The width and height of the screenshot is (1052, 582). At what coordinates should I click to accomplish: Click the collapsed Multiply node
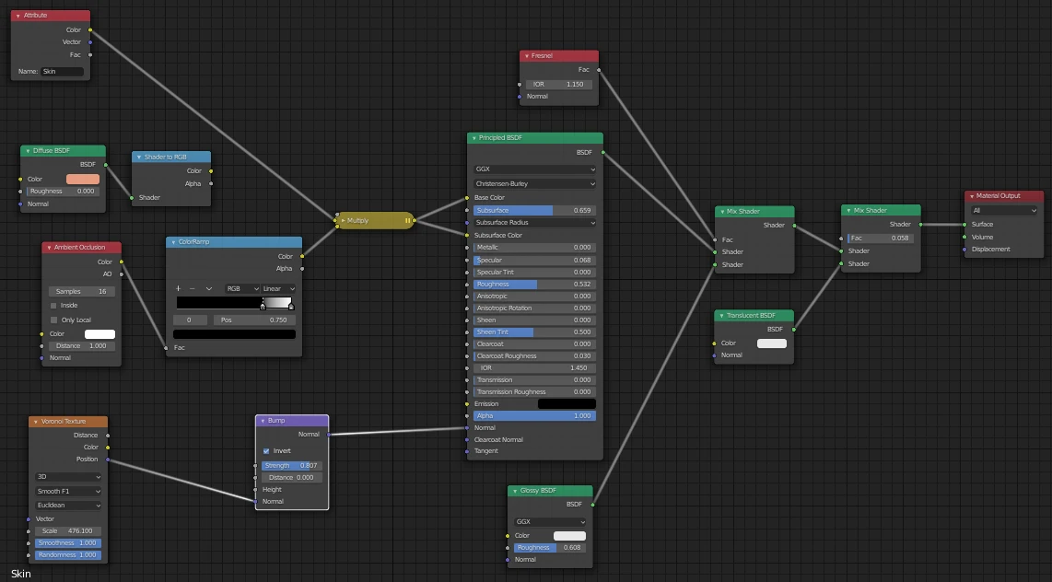(378, 220)
